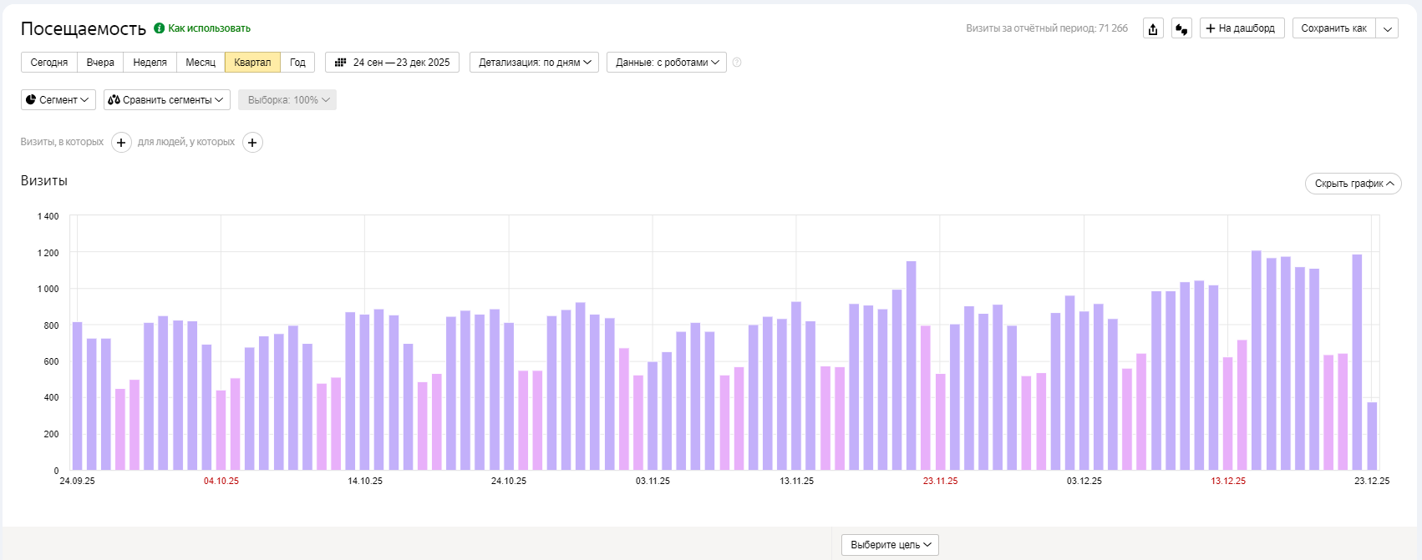The width and height of the screenshot is (1422, 560).
Task: Click the help question mark near 'Данные'
Action: [x=737, y=63]
